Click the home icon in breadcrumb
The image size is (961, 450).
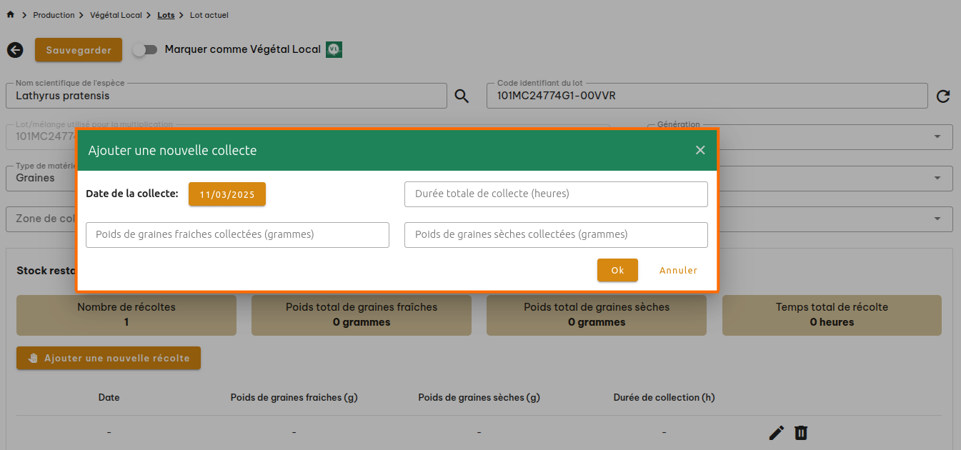[x=10, y=15]
